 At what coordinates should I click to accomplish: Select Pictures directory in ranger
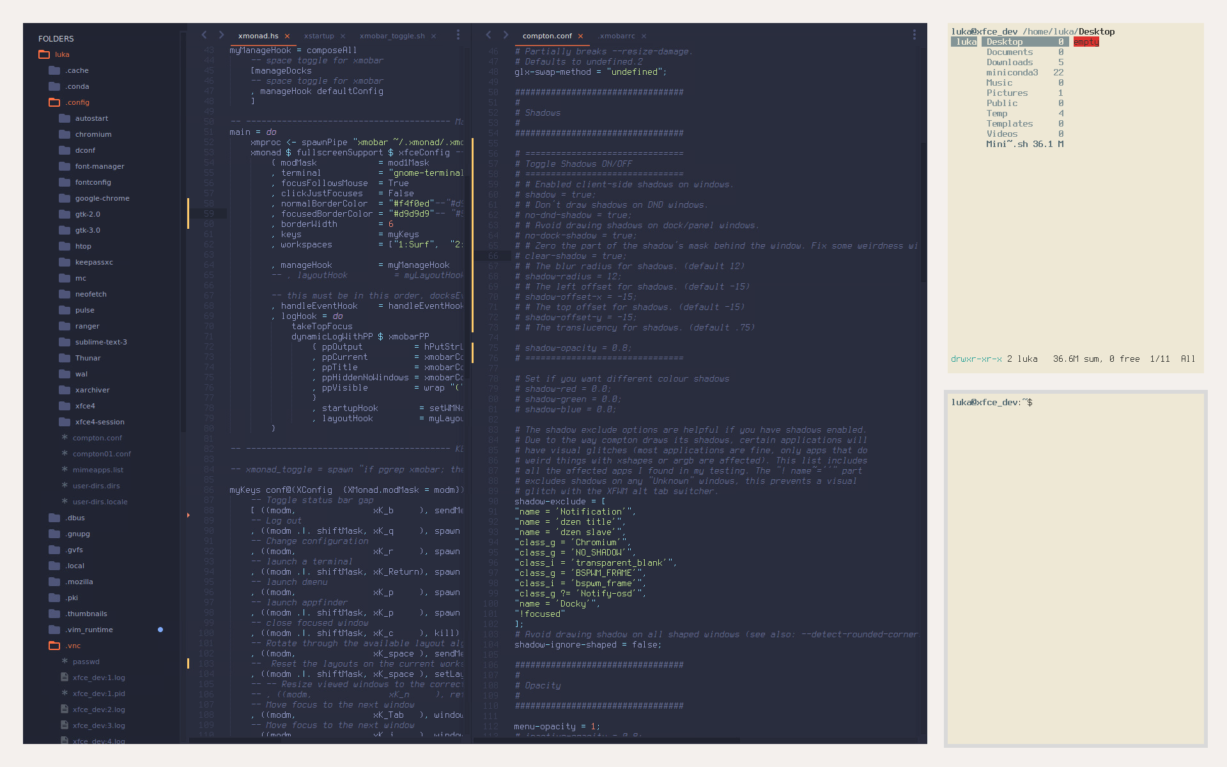click(1007, 93)
